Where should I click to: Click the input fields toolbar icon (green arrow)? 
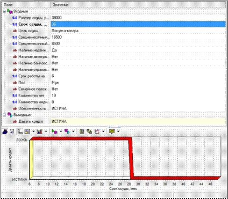coord(54,131)
